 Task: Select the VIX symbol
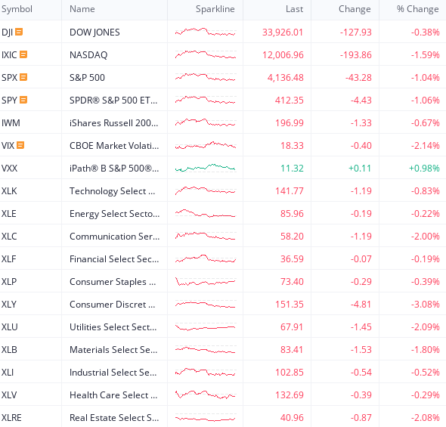click(8, 146)
